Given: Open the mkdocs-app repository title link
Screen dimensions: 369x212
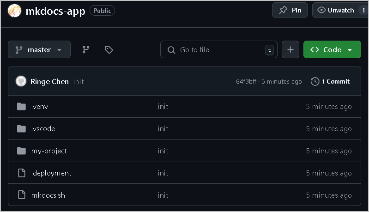Looking at the screenshot, I should click(x=56, y=11).
